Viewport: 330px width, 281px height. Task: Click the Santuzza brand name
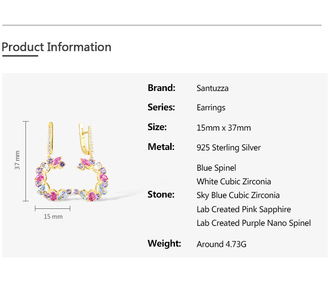click(x=212, y=88)
